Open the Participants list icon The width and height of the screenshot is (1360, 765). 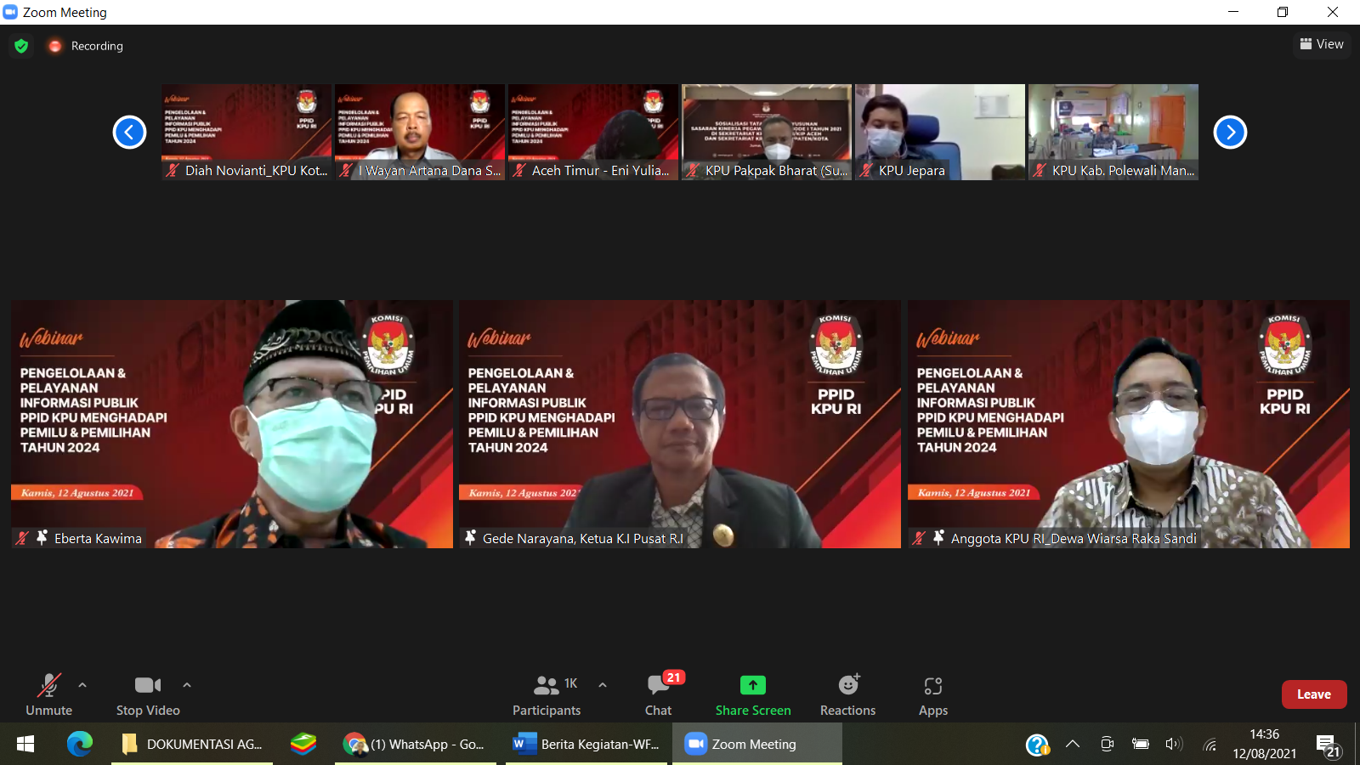click(546, 685)
